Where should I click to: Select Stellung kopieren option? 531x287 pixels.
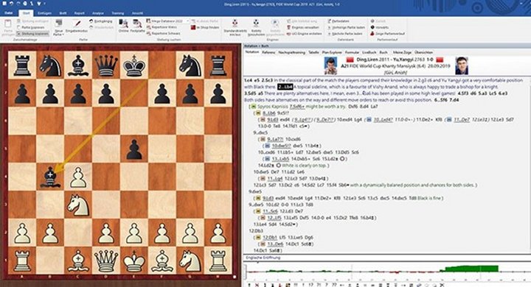pyautogui.click(x=32, y=34)
